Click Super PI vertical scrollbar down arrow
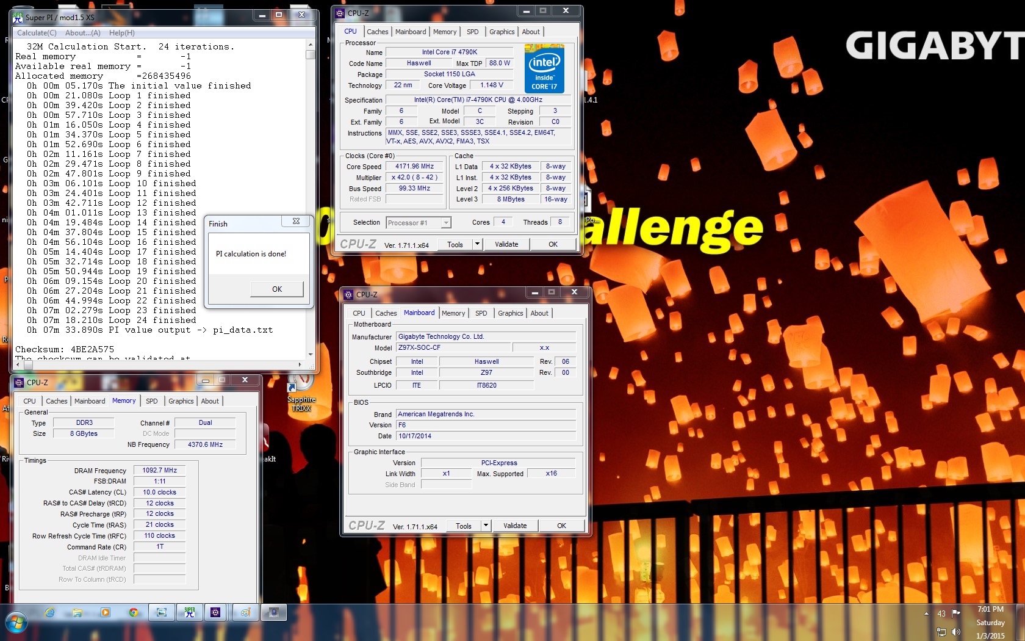This screenshot has height=641, width=1025. tap(311, 355)
